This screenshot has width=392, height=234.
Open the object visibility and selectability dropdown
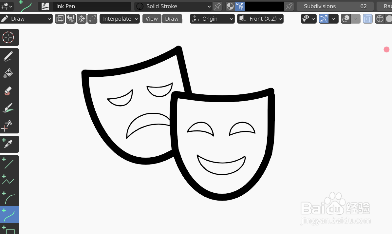point(309,19)
